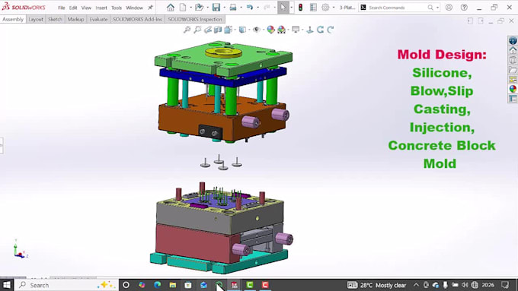This screenshot has height=291, width=518.
Task: Switch to SOLIDWORKS Inspection tab
Action: [x=195, y=19]
